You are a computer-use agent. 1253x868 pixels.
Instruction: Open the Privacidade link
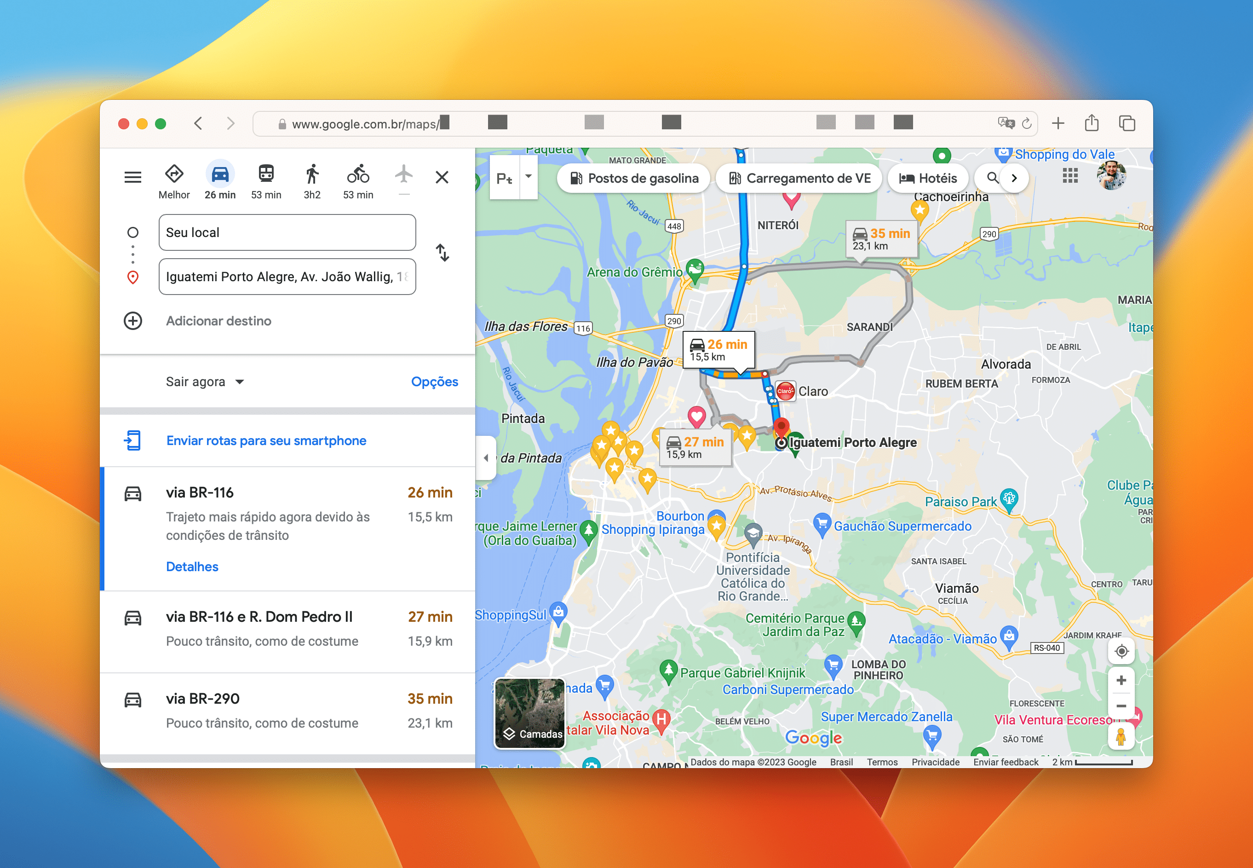(x=936, y=762)
